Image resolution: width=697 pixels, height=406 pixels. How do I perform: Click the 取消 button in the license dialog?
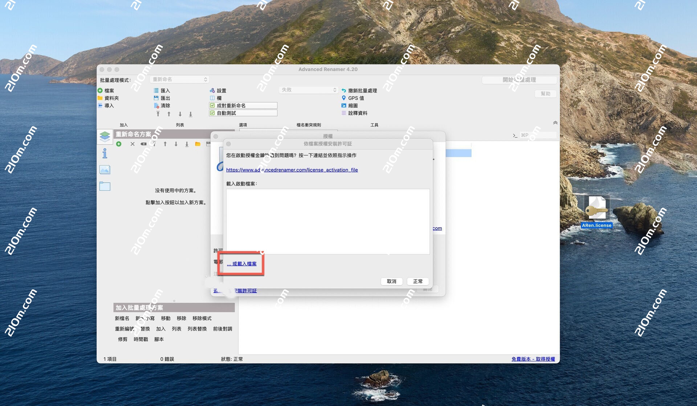tap(392, 281)
